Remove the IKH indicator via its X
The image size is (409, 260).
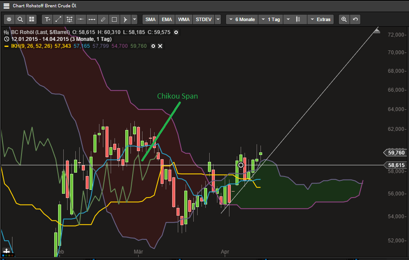tap(160, 46)
